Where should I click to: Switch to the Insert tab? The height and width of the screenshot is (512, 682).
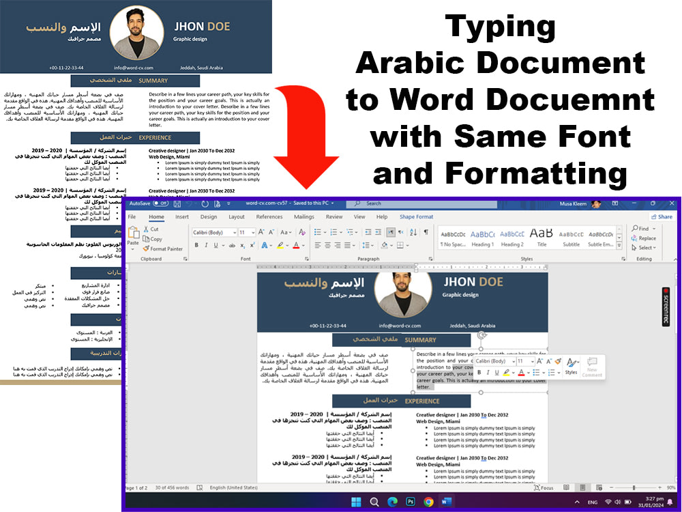[182, 217]
